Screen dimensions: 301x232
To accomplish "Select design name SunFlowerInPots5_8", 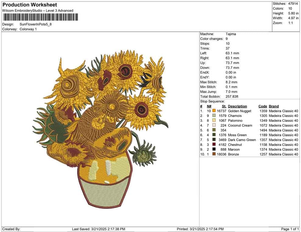I will tap(36, 24).
